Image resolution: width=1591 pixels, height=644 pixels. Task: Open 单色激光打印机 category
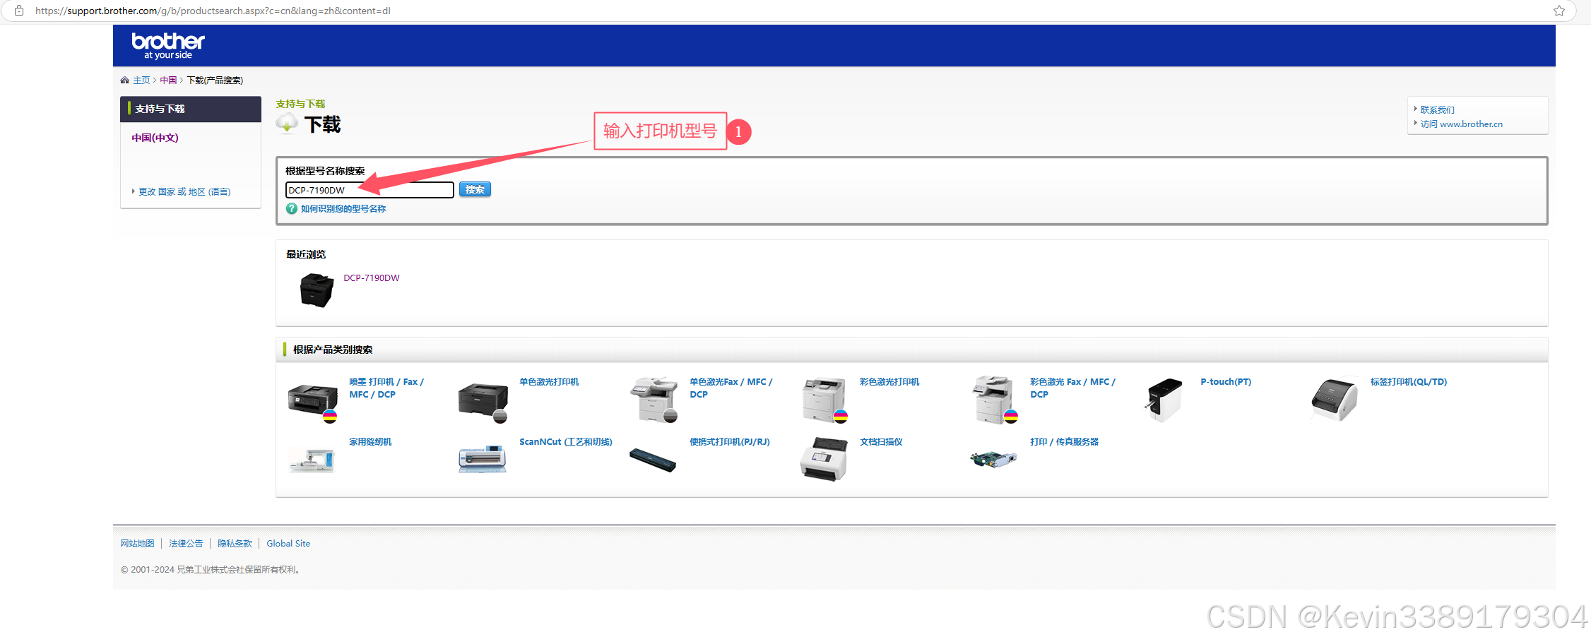(549, 382)
